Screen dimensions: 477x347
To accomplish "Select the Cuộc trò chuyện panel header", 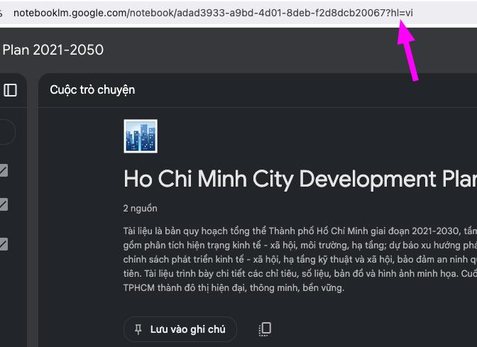I will (x=92, y=90).
